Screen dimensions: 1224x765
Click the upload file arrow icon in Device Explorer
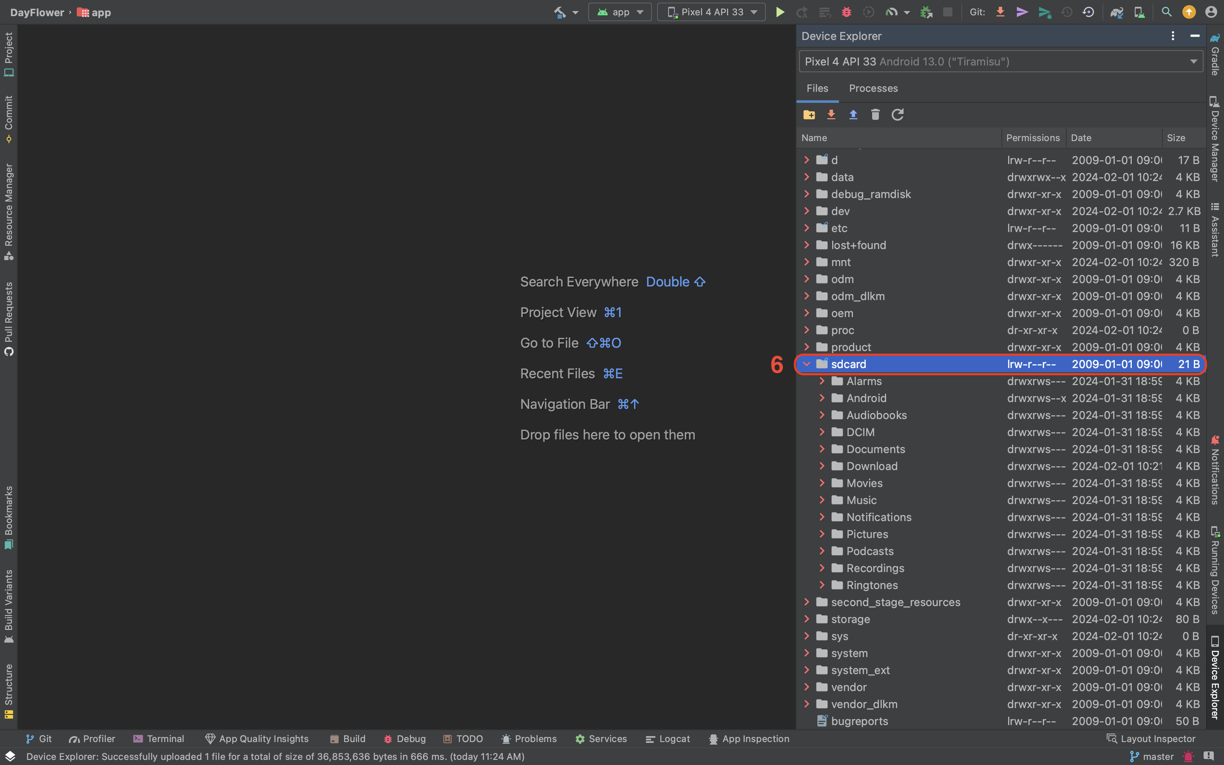click(853, 115)
